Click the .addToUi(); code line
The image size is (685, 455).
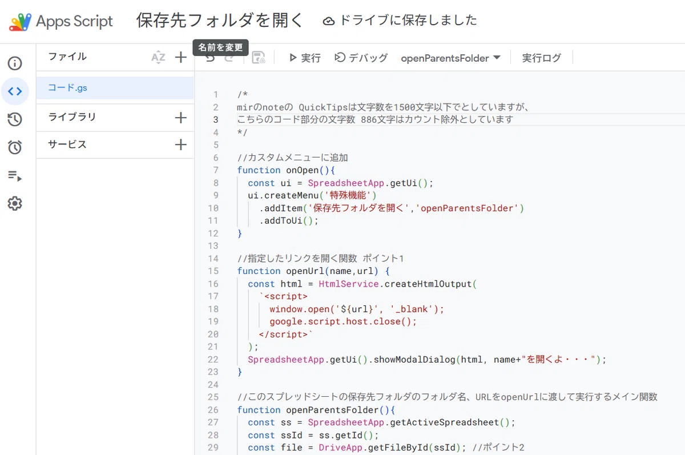click(x=289, y=221)
